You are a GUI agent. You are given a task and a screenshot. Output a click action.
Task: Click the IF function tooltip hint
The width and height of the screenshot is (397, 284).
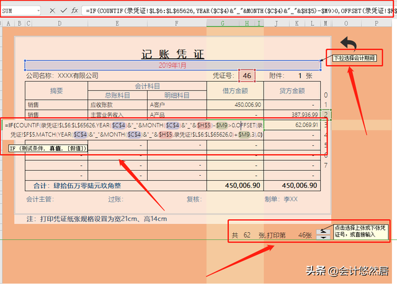[48, 148]
